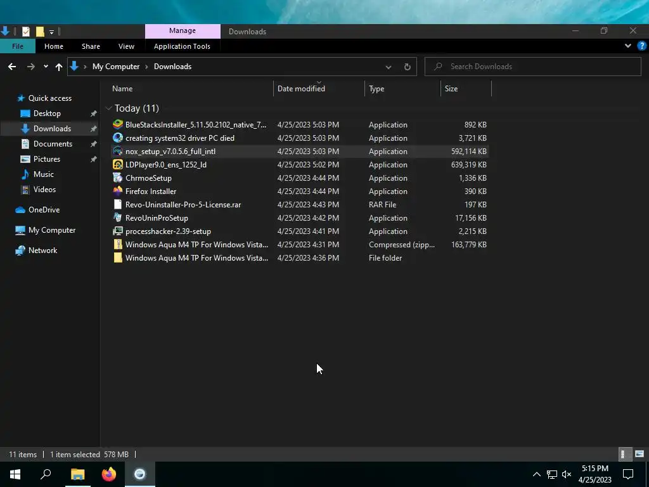Screen dimensions: 649x487
Task: Click the New Folder quick access toolbar icon
Action: coord(40,32)
